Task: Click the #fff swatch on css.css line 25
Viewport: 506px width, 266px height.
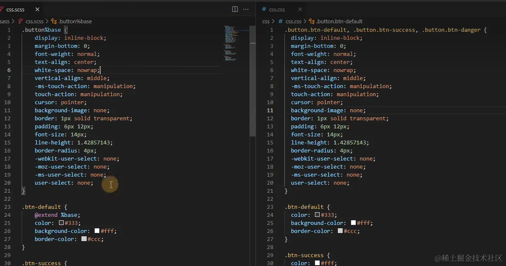Action: (x=353, y=222)
